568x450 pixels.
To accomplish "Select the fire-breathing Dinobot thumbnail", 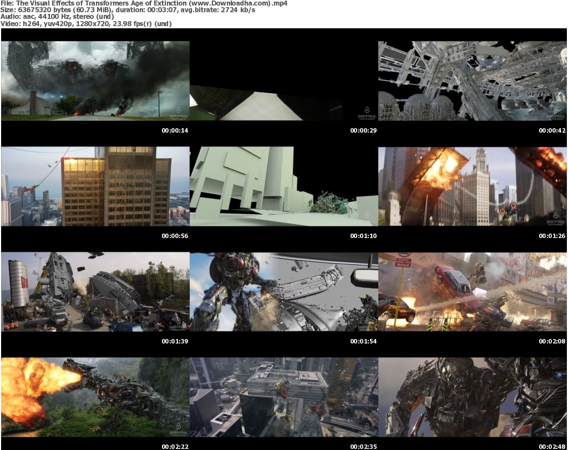I will coord(95,397).
